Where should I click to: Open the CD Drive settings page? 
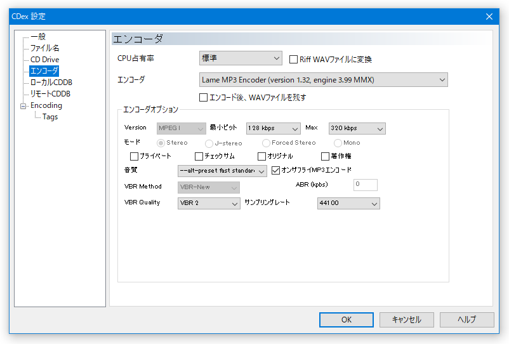(45, 60)
